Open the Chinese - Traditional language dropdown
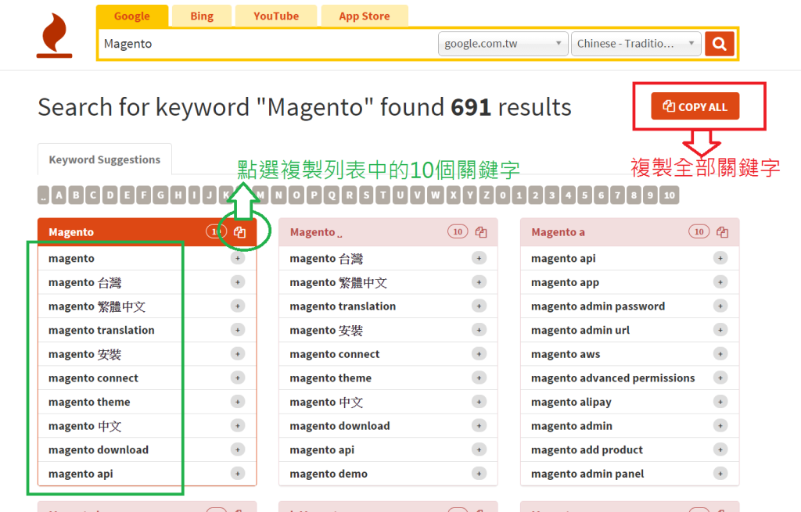The width and height of the screenshot is (801, 512). click(636, 44)
